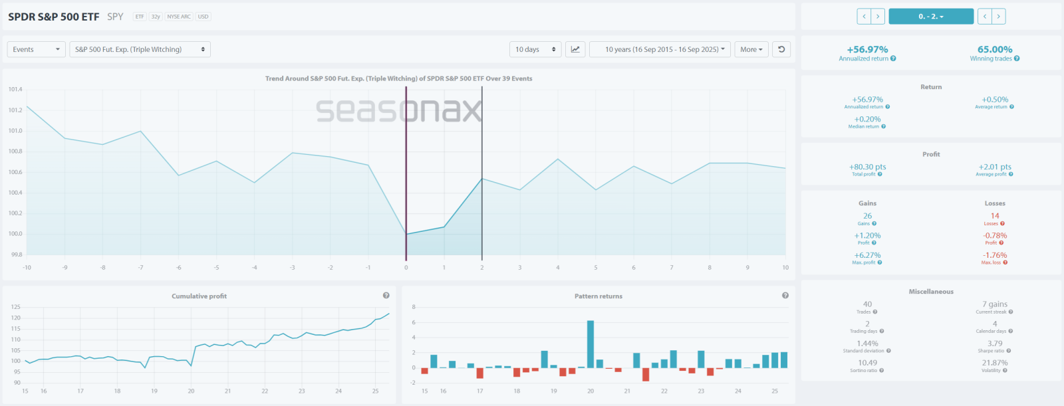Click help icon beside Total profit

tap(880, 174)
